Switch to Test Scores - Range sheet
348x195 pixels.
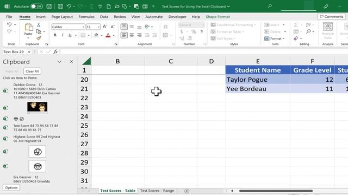coord(157,191)
